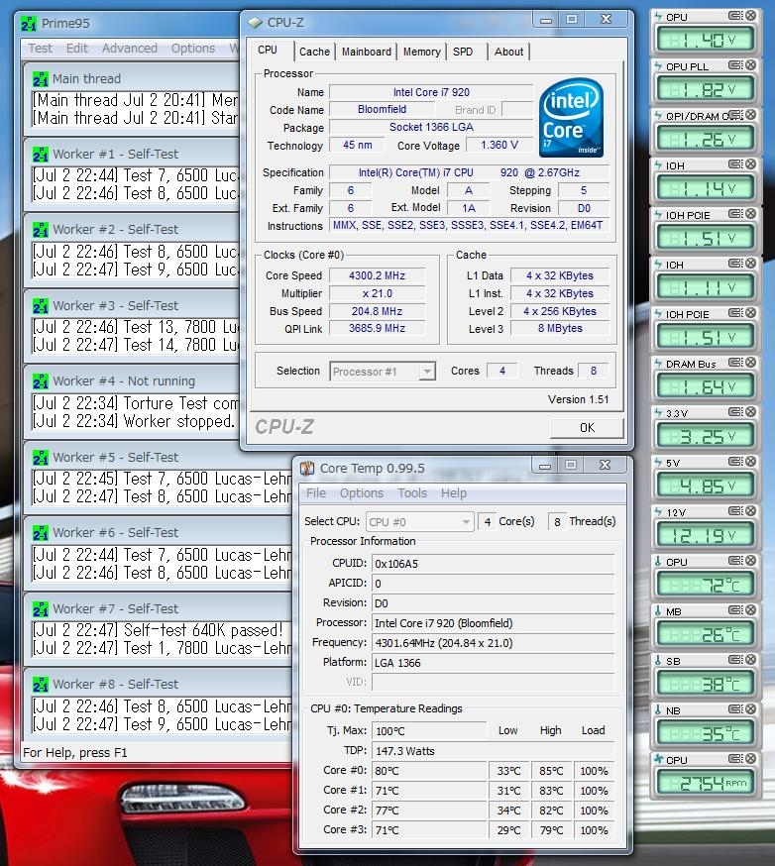Open the Advanced menu in Prime95
This screenshot has width=775, height=866.
click(130, 48)
